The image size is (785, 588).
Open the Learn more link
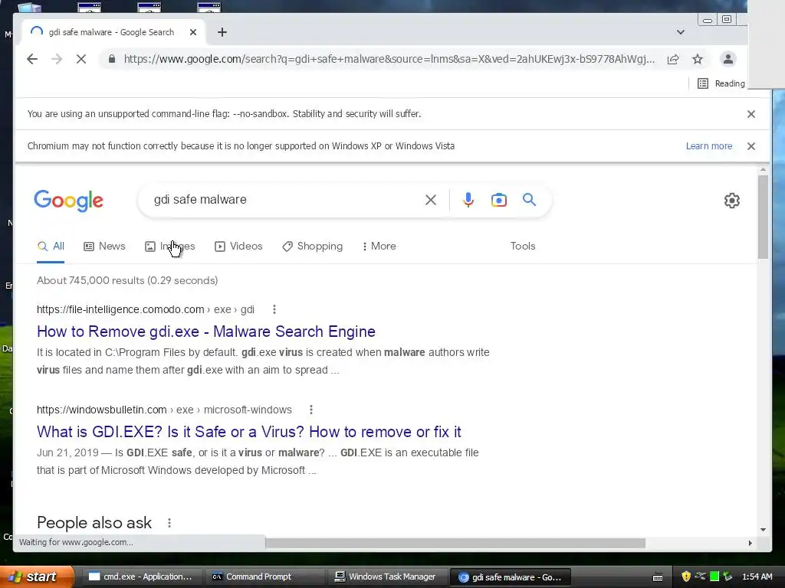click(x=709, y=146)
